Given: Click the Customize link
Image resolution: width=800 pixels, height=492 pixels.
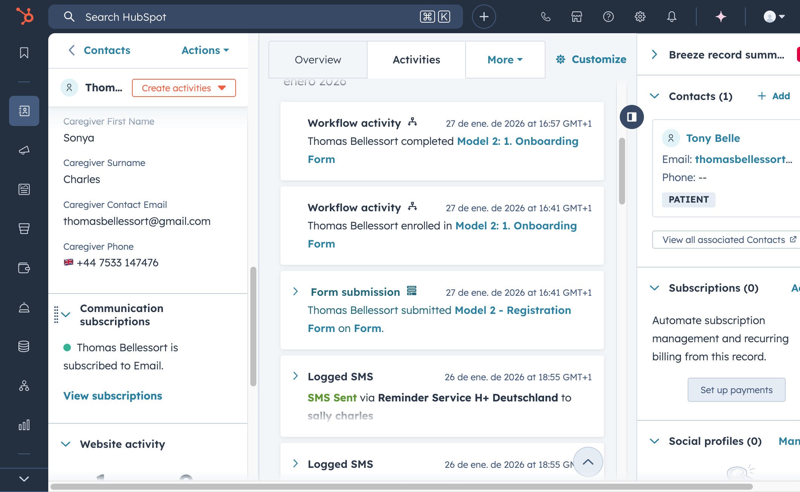Looking at the screenshot, I should tap(591, 59).
